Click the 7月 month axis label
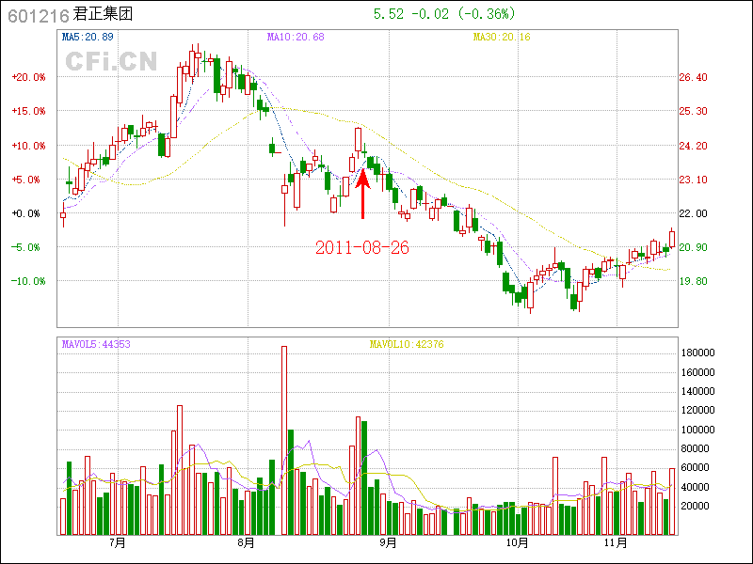753x564 pixels. pos(118,543)
